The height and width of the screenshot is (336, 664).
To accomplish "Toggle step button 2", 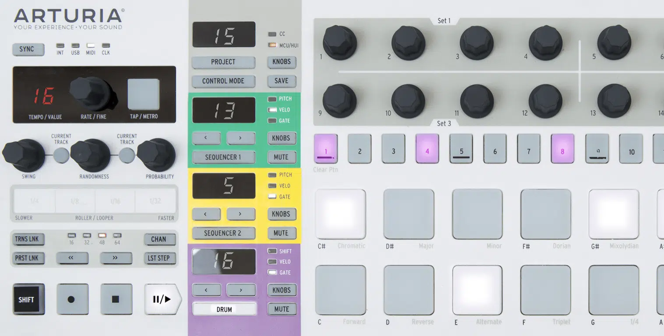I will coord(360,149).
